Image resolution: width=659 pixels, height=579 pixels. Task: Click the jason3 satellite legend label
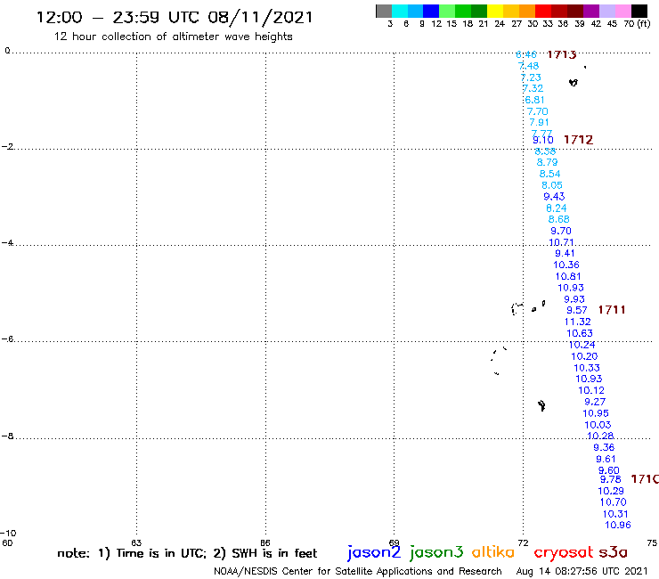tap(436, 552)
